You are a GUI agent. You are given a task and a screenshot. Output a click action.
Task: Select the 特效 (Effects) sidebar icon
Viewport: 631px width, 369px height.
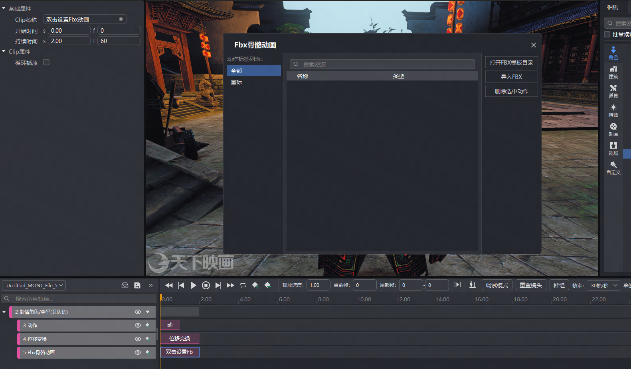pyautogui.click(x=613, y=110)
